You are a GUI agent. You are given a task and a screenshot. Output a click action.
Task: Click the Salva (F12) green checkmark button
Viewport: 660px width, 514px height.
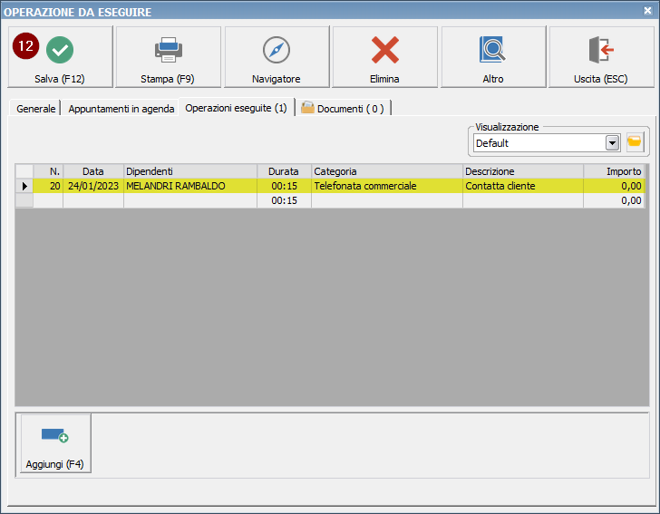click(60, 56)
